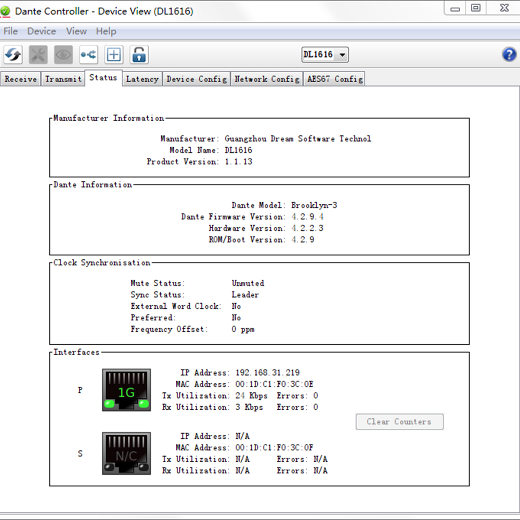Click Hardware Version value 4.2.2.3
Viewport: 520px width, 520px height.
(x=307, y=228)
